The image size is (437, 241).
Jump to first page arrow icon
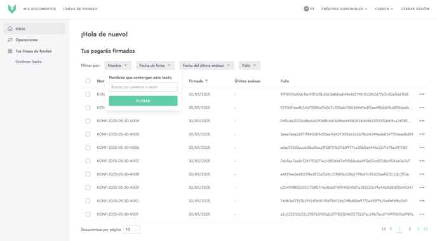[384, 229]
